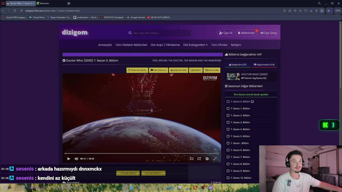The image size is (342, 192).
Task: Click the Üye Ol button
Action: click(x=226, y=33)
